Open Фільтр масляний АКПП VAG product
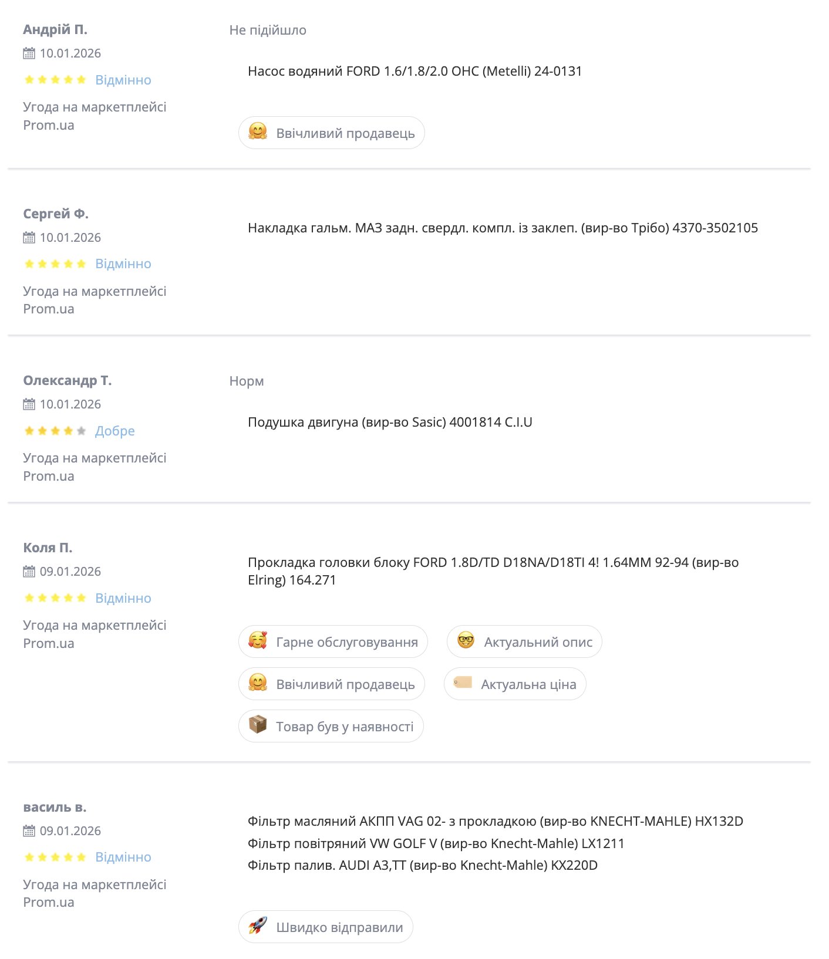Screen dimensions: 829x959 [495, 822]
